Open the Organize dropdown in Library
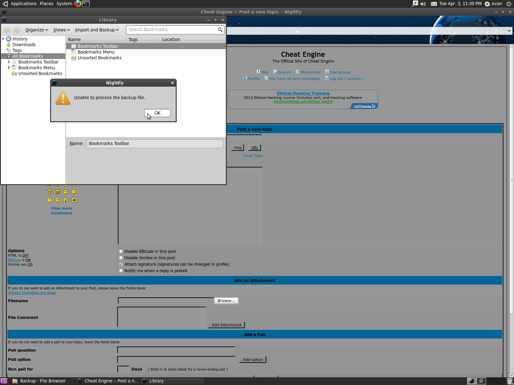Image resolution: width=514 pixels, height=385 pixels. (37, 30)
